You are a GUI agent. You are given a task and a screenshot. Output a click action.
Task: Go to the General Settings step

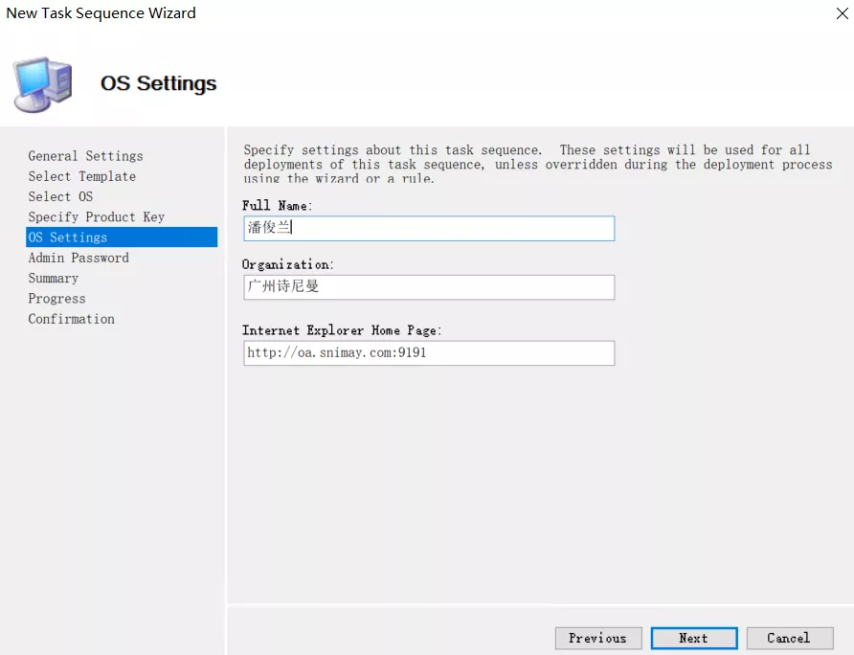coord(85,156)
